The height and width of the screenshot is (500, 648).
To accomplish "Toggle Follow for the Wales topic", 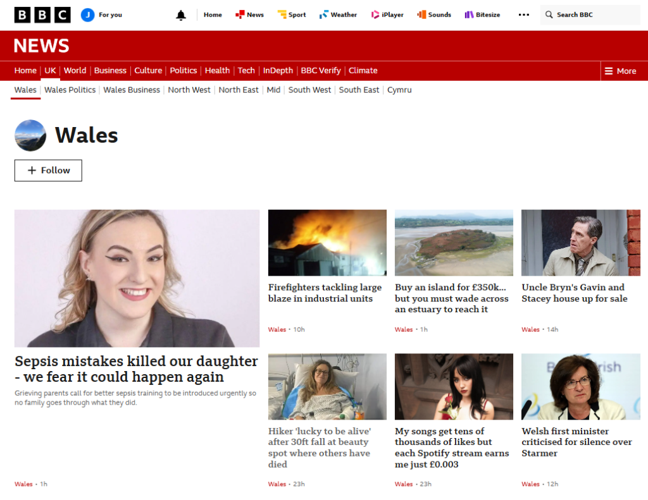I will click(x=48, y=170).
